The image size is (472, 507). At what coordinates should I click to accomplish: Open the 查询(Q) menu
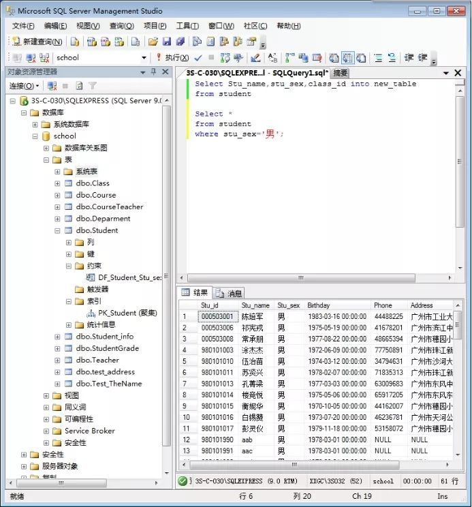(x=121, y=26)
